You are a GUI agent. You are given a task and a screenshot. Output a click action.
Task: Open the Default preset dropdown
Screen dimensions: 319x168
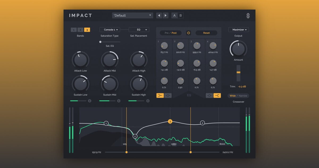pos(132,15)
